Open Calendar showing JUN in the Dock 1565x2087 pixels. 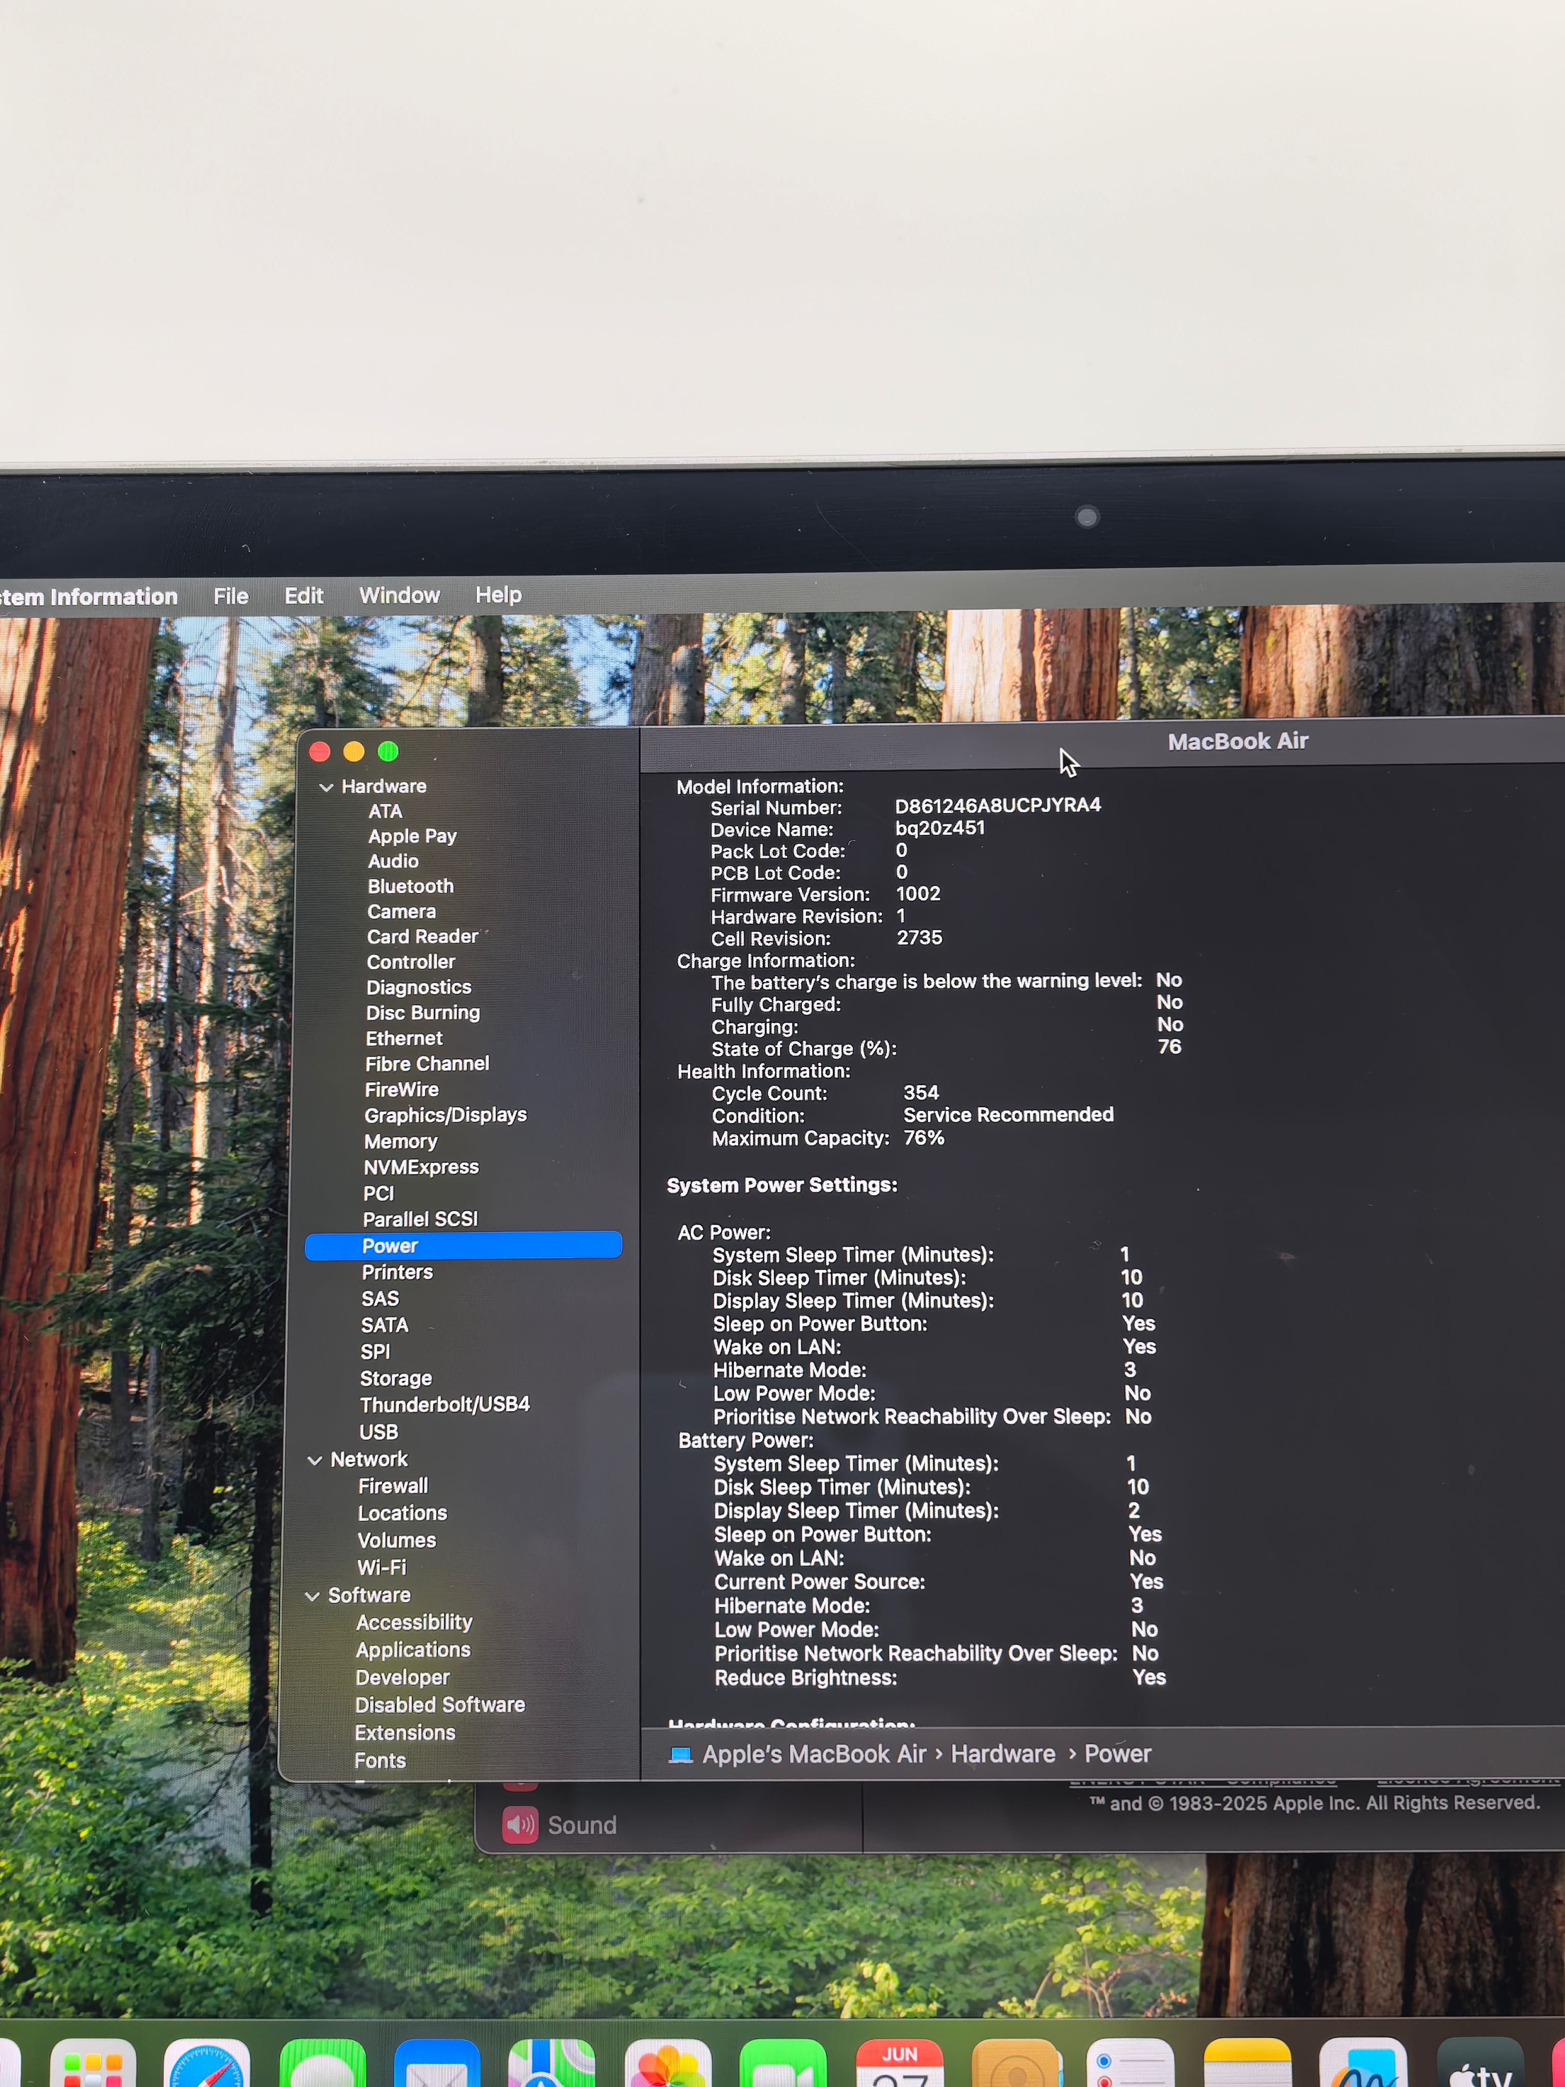899,2065
